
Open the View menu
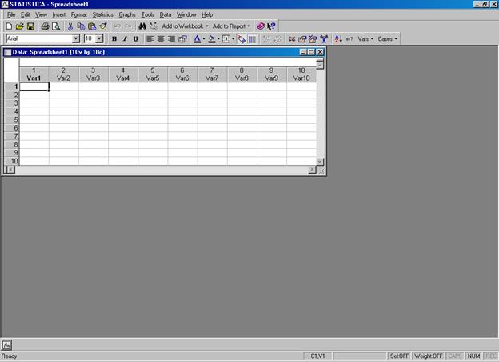click(x=41, y=14)
